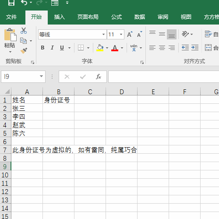Screen dimensions: 219x219
Task: Open the font size 11 dropdown
Action: (x=121, y=35)
